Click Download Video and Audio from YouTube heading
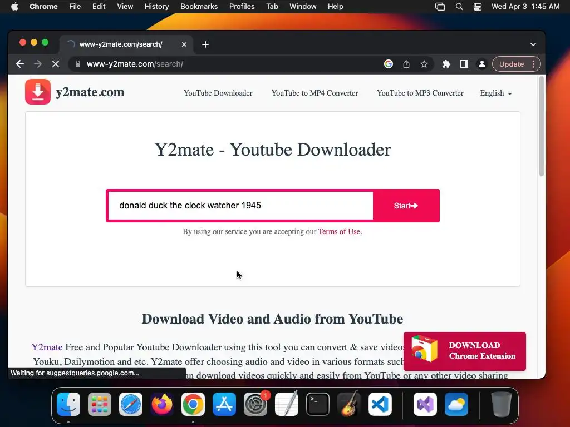This screenshot has height=427, width=570. point(272,319)
